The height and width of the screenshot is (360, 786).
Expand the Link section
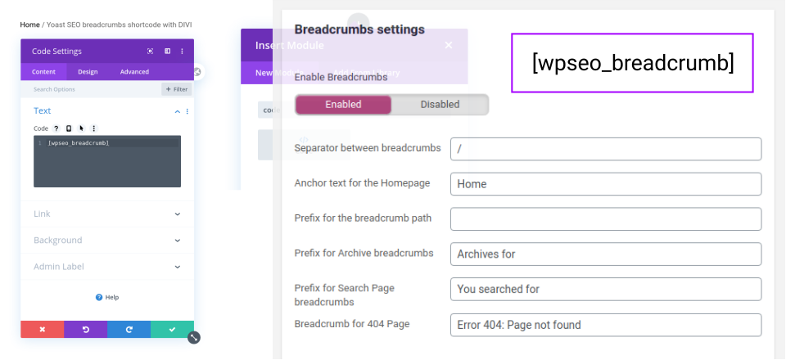coord(107,214)
